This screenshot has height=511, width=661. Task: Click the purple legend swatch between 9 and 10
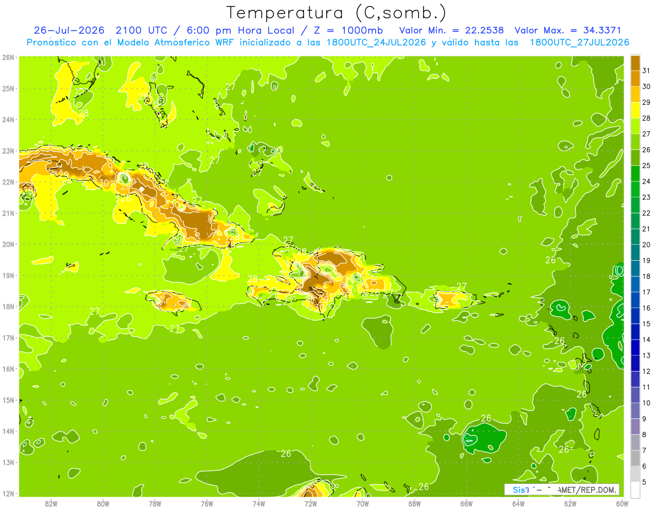click(635, 411)
